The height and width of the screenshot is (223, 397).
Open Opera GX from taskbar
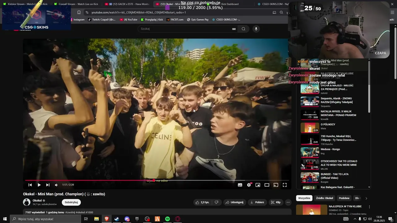pos(178,219)
